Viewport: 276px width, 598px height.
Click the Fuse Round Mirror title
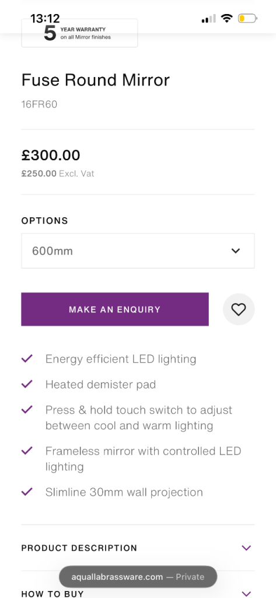pyautogui.click(x=95, y=81)
